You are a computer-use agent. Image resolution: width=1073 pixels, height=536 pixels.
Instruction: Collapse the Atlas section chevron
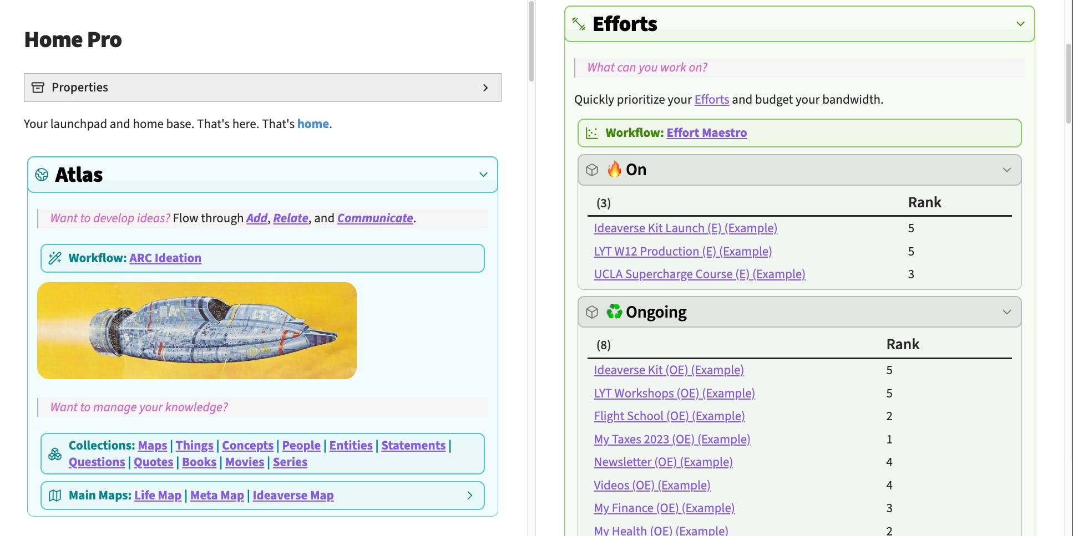(x=483, y=175)
